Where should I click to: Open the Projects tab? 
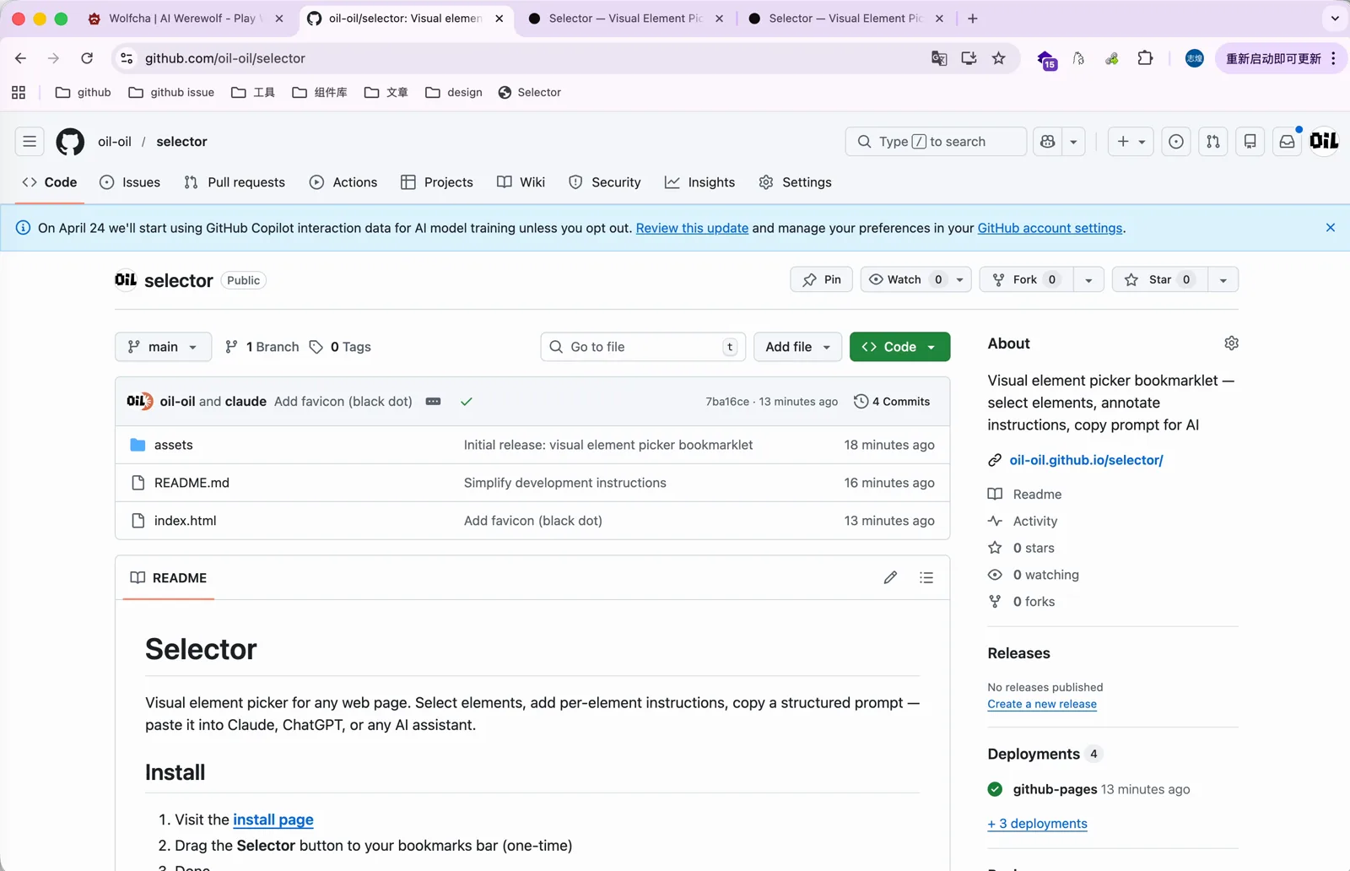[x=437, y=182]
